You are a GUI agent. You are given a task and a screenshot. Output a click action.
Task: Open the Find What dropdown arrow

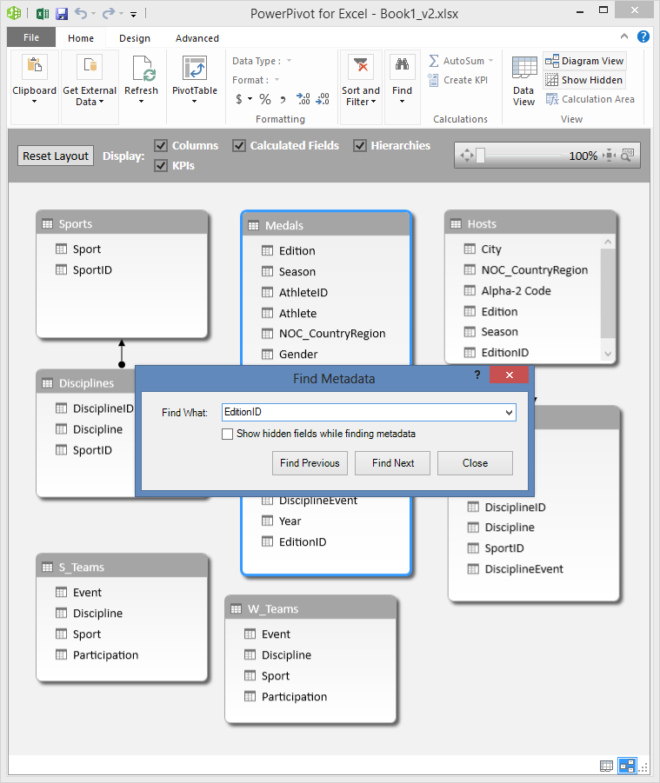509,413
